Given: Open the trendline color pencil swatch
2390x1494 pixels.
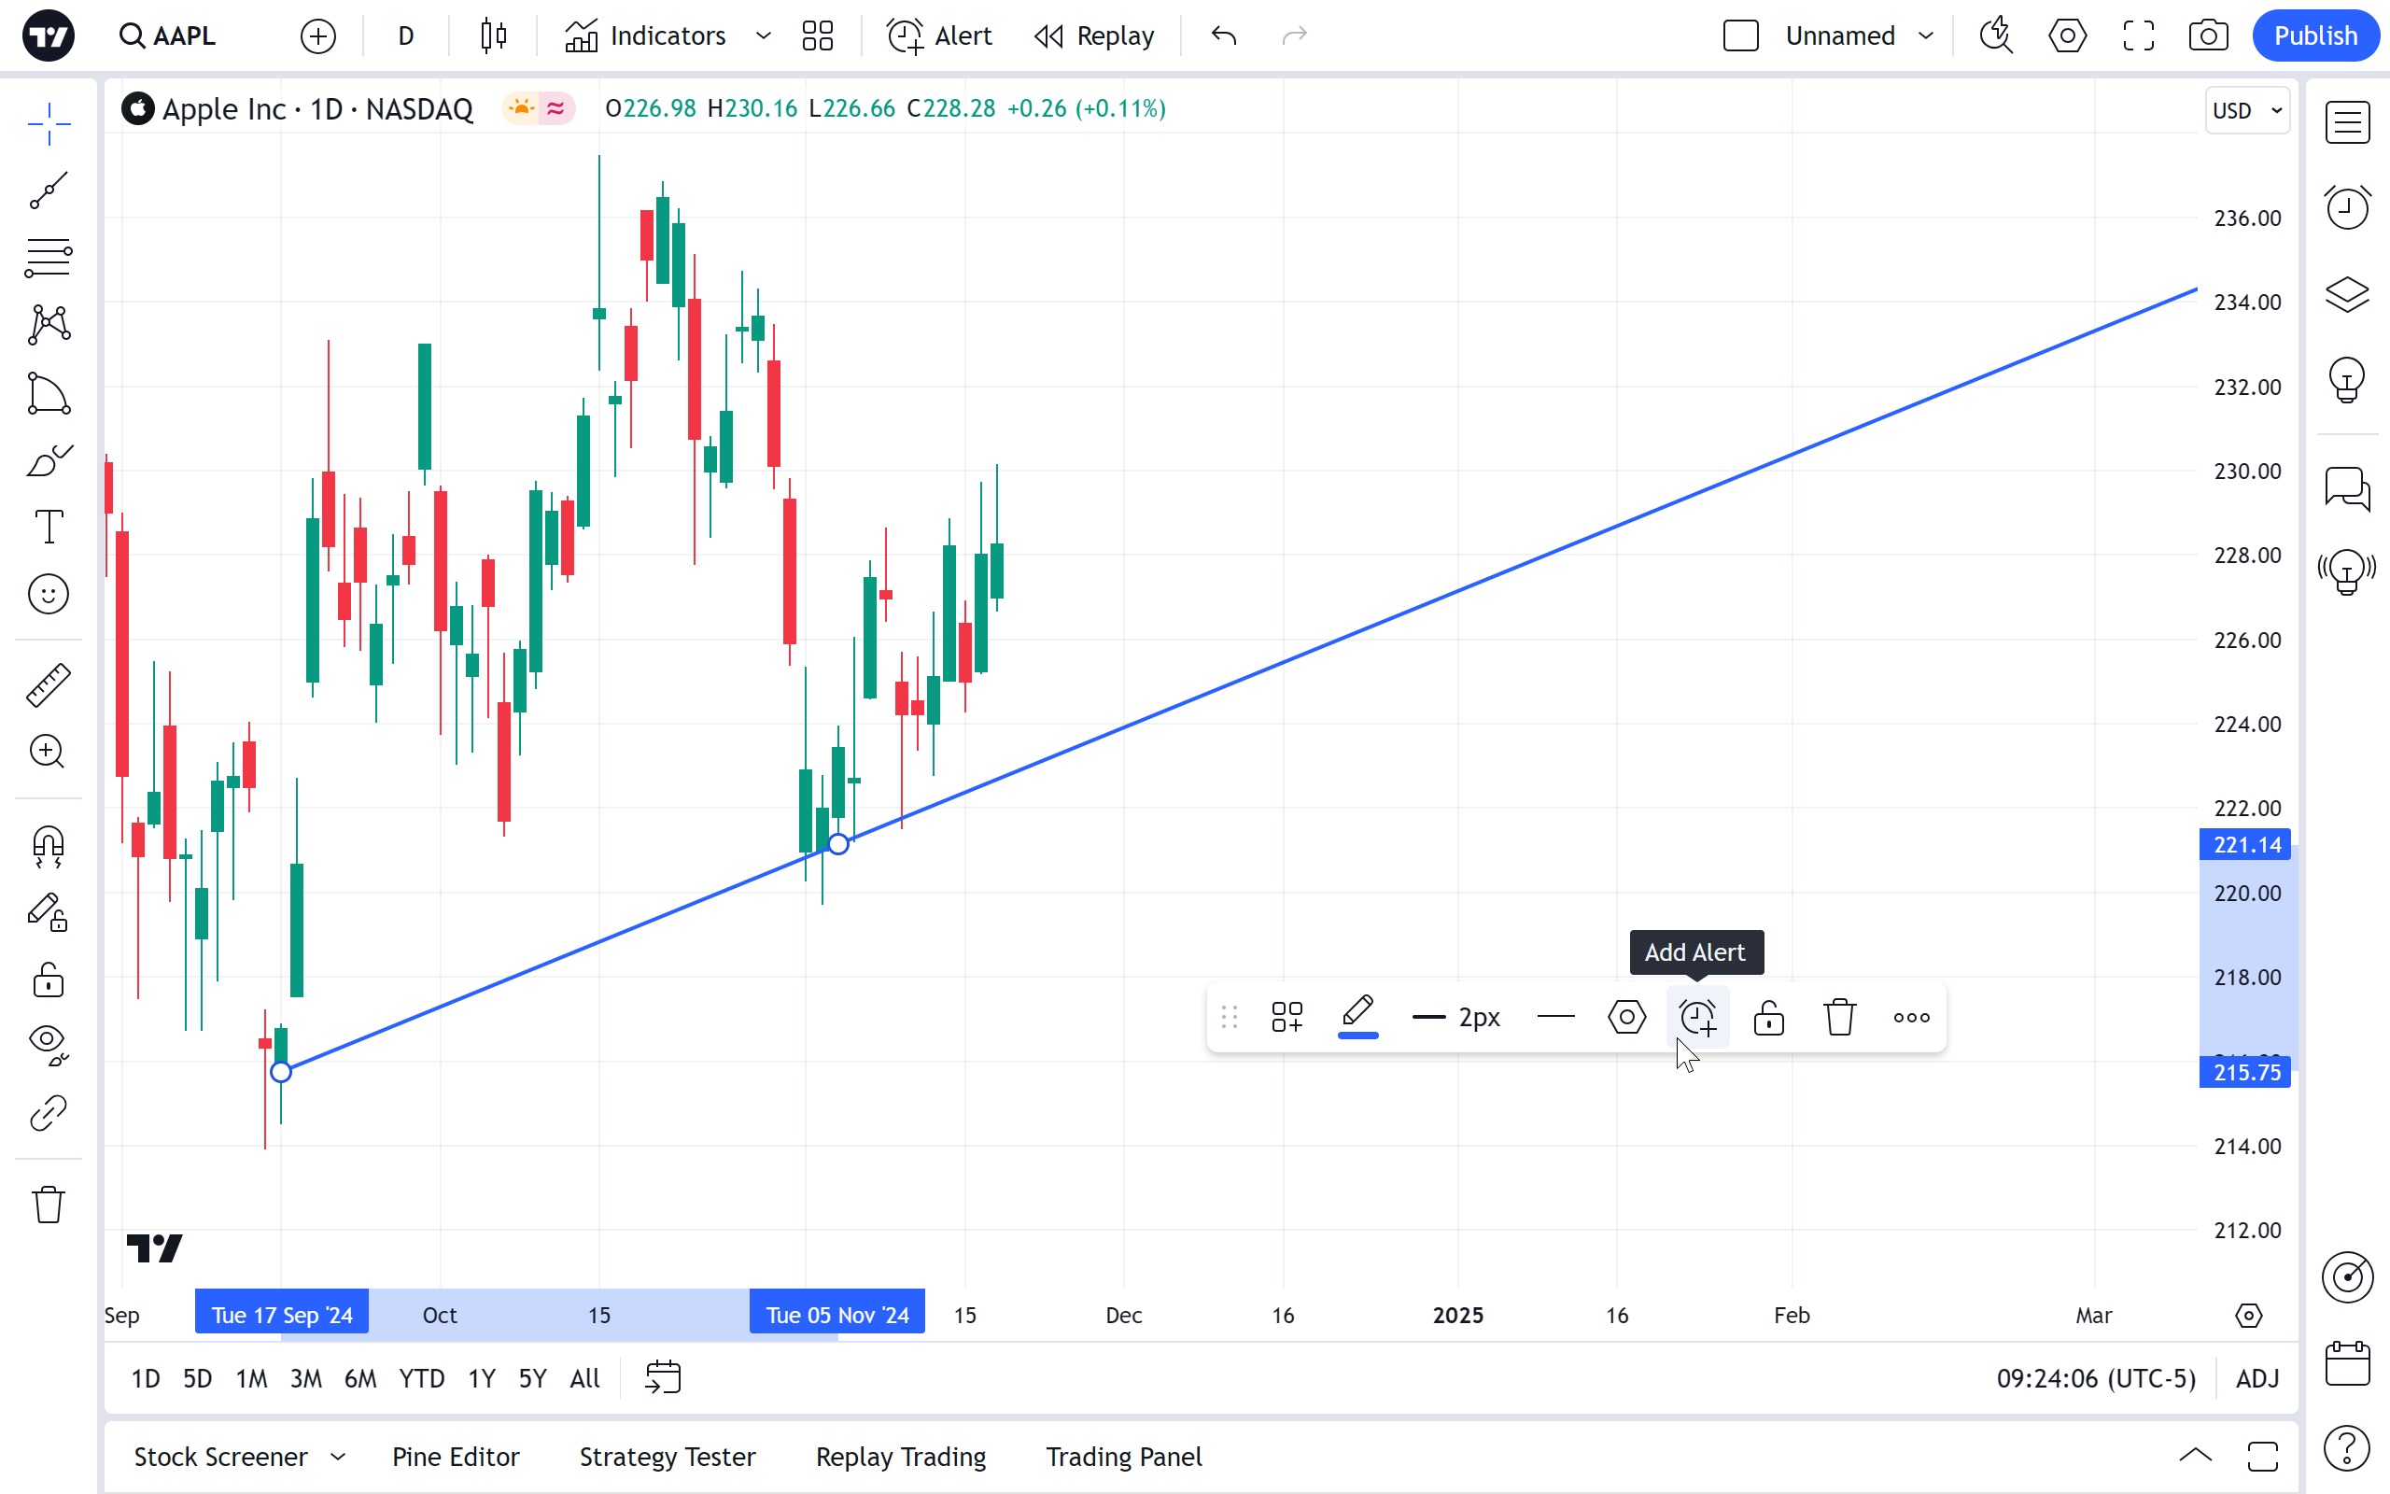Looking at the screenshot, I should click(1358, 1016).
